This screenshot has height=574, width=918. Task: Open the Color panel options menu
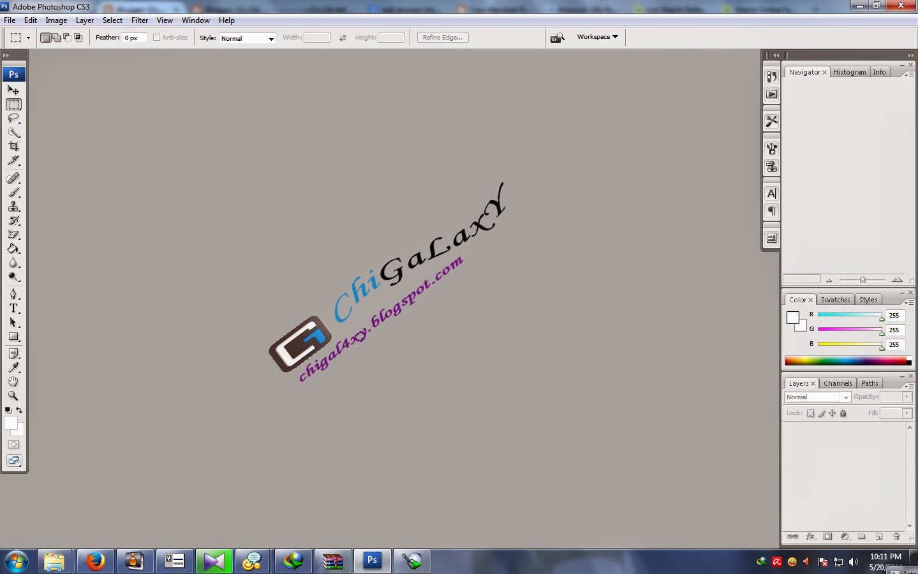pyautogui.click(x=908, y=302)
